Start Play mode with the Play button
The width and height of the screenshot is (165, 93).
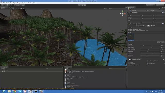pos(79,5)
